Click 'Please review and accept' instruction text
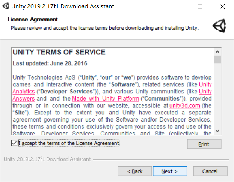 (105, 28)
